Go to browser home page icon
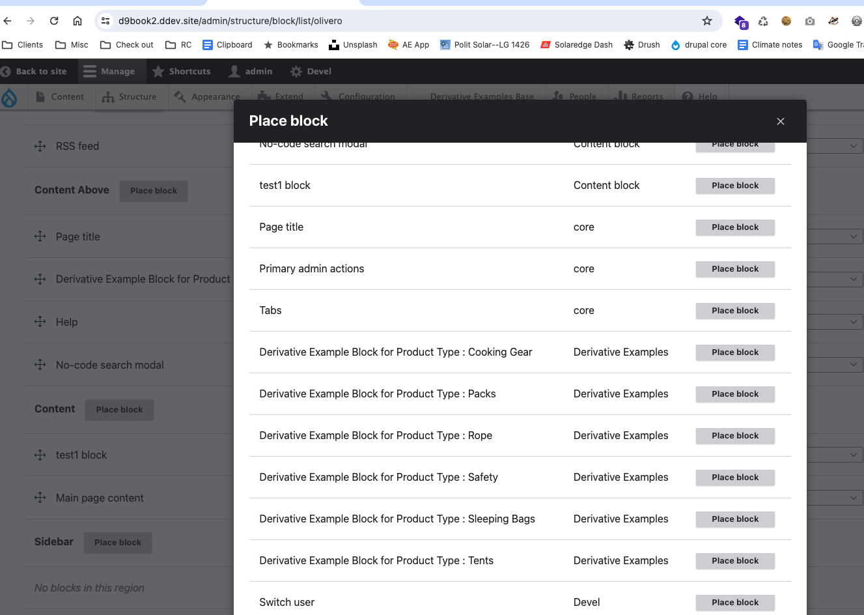This screenshot has width=864, height=615. (77, 21)
